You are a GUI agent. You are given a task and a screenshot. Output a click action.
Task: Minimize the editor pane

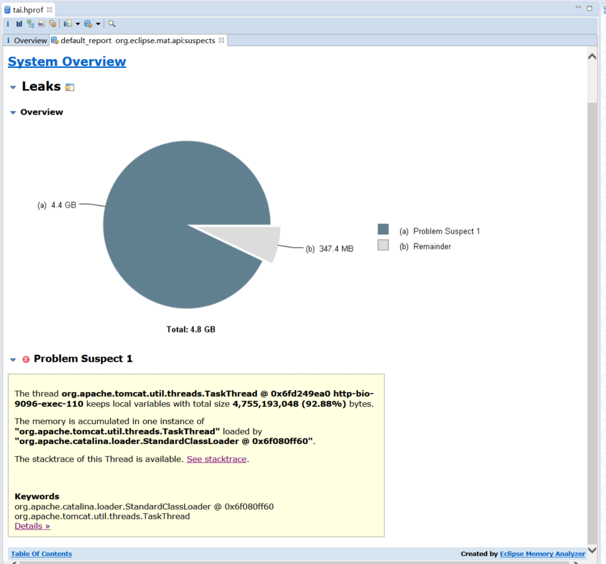pyautogui.click(x=578, y=8)
